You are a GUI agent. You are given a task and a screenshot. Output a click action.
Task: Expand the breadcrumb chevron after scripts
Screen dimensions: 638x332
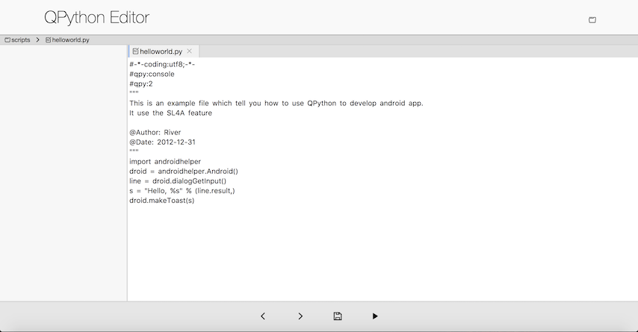click(x=37, y=40)
